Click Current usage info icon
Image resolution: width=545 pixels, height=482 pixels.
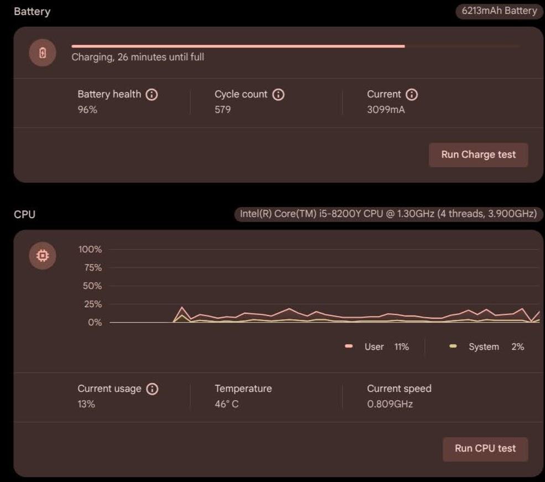click(152, 389)
